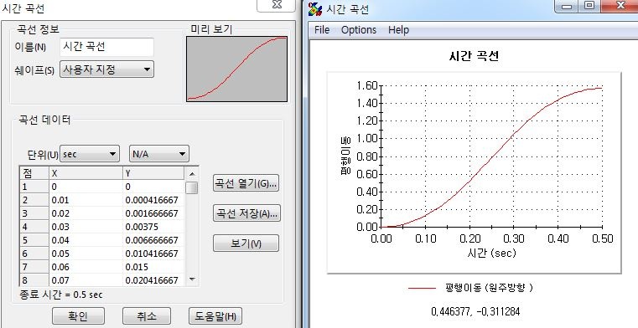638x328 pixels.
Task: Click X cell with value 0.03
Action: point(86,227)
